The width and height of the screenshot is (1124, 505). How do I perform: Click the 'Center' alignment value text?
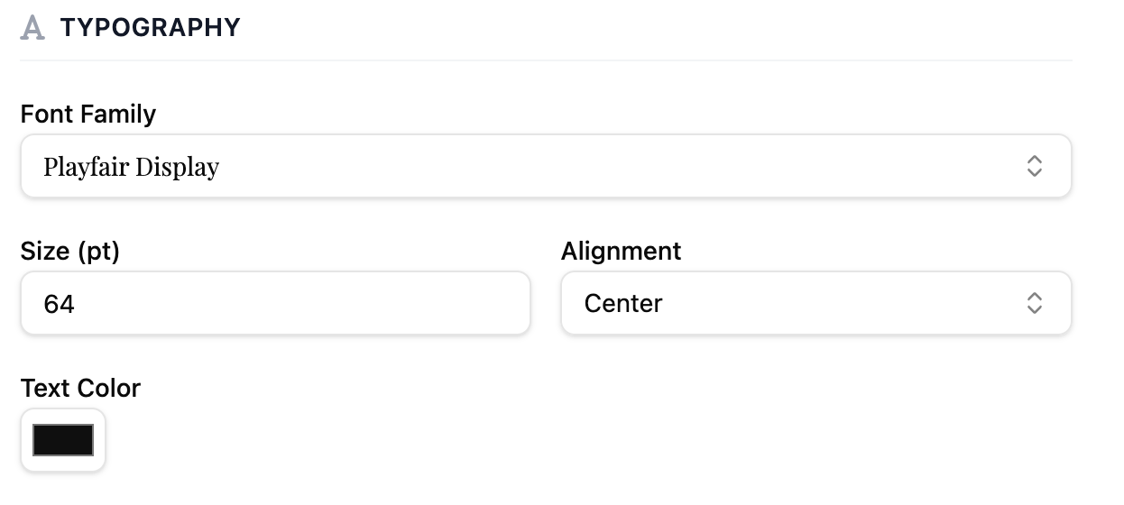pos(623,304)
